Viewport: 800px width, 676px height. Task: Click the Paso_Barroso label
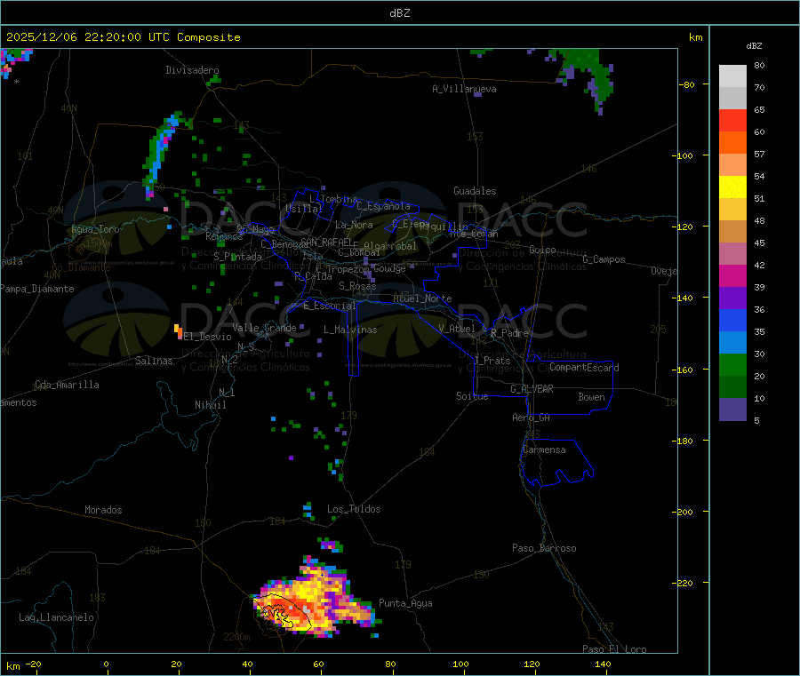tap(544, 548)
